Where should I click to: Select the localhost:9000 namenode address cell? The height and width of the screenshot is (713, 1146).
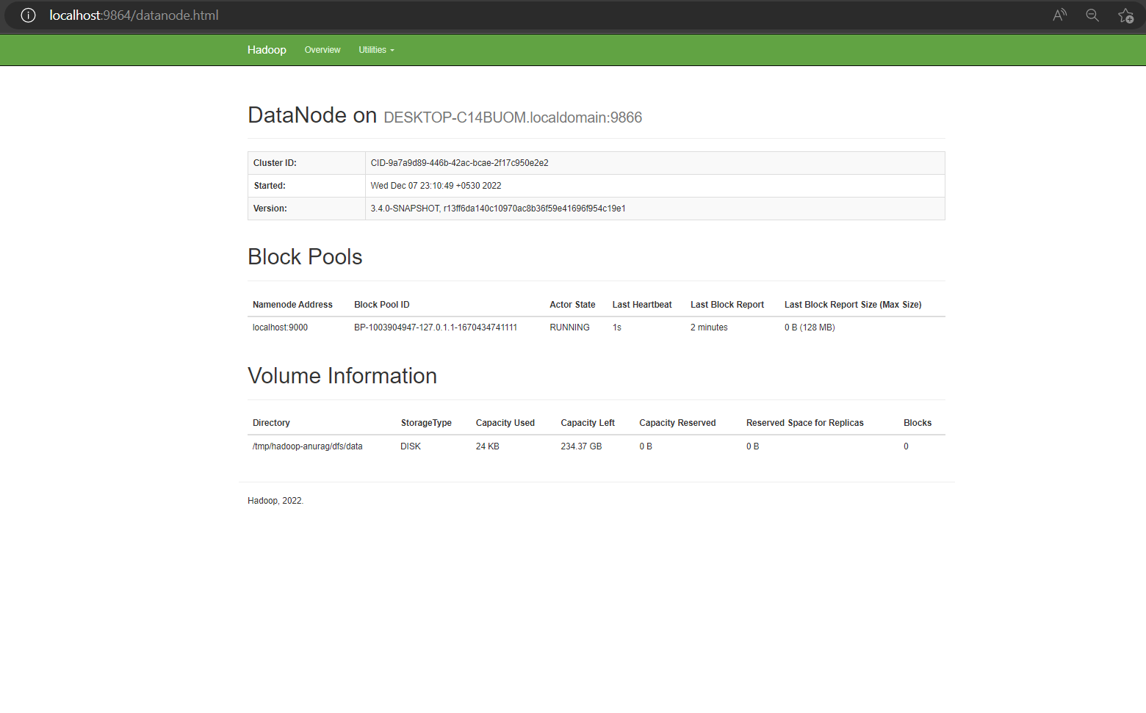point(280,327)
